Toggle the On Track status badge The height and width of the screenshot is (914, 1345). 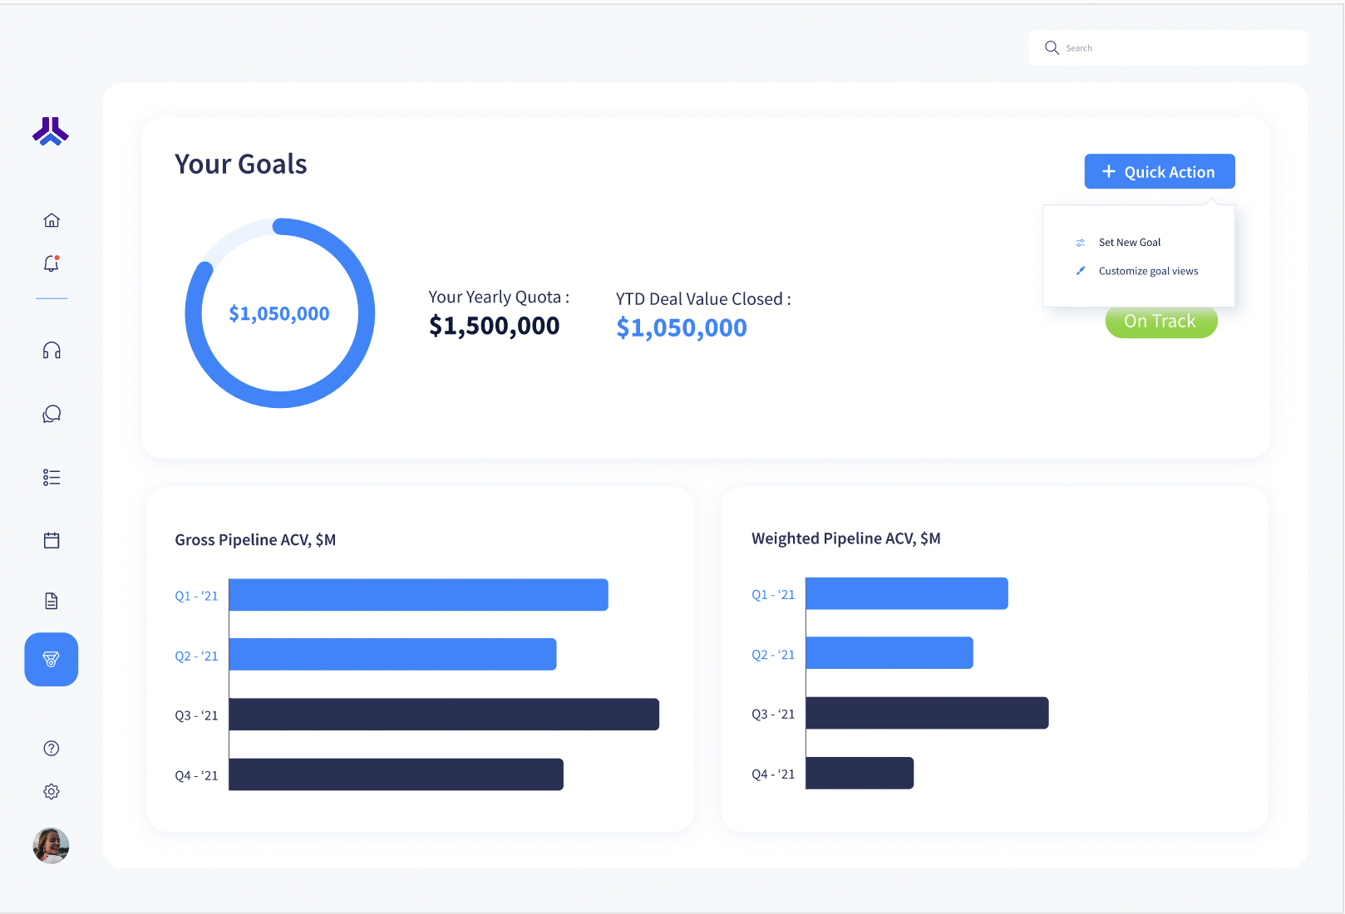(x=1160, y=321)
